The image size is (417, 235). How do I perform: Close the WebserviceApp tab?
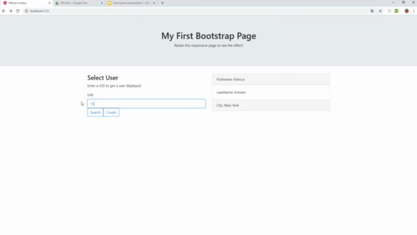point(50,3)
